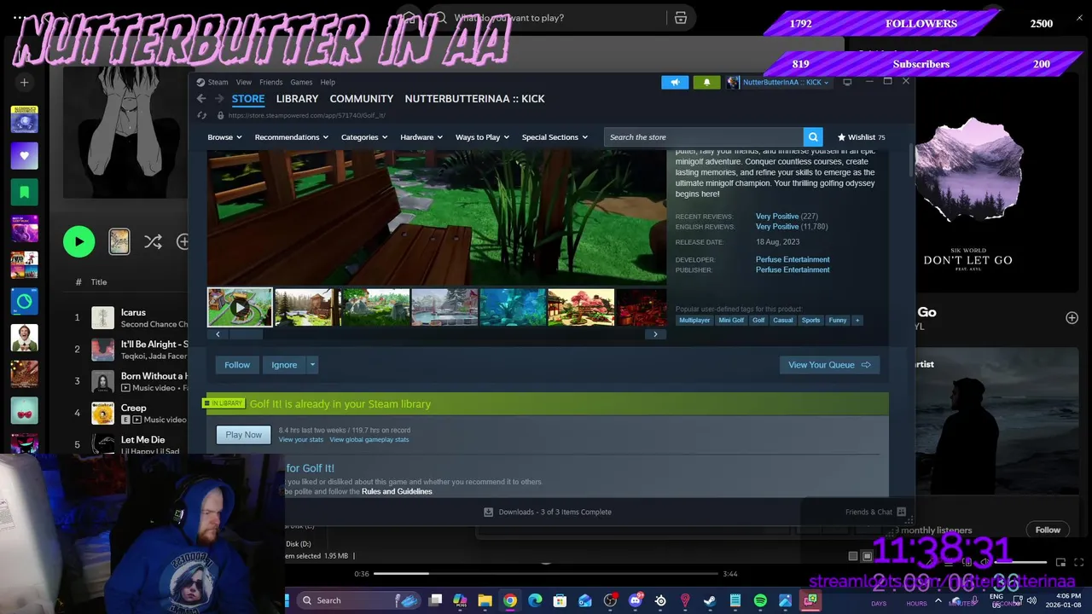This screenshot has height=614, width=1092.
Task: Open Wishlist with star icon
Action: click(861, 137)
